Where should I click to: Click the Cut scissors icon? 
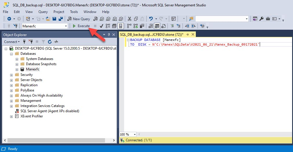tap(130, 19)
